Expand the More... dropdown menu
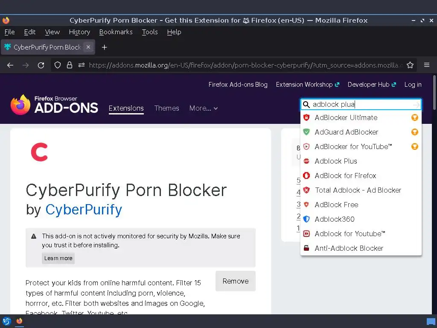 point(204,108)
